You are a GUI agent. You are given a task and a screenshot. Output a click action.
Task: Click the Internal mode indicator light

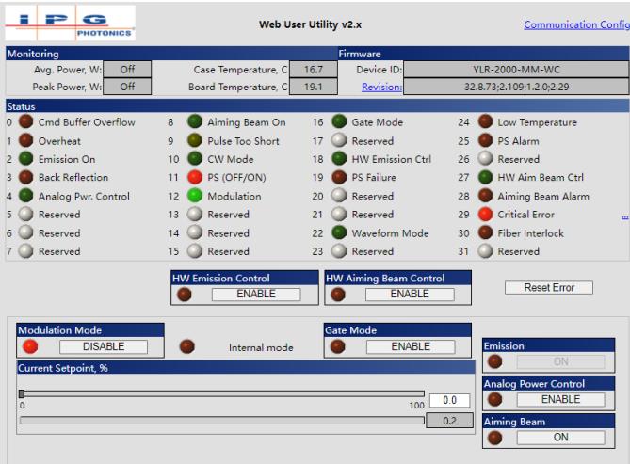[x=187, y=346]
